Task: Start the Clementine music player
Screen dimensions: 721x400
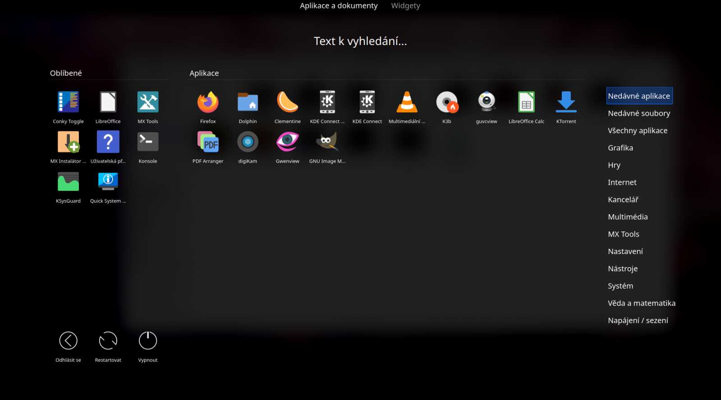Action: click(x=287, y=107)
